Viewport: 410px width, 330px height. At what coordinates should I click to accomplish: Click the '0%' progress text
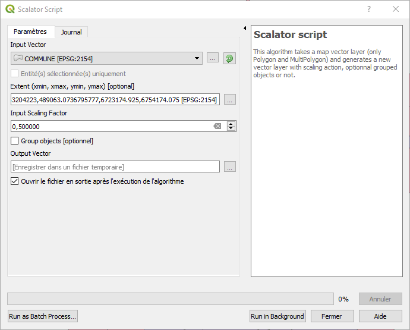pos(343,299)
